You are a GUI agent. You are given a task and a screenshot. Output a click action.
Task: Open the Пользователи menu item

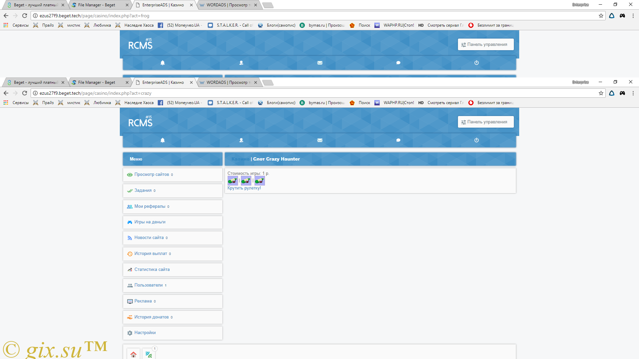point(172,286)
